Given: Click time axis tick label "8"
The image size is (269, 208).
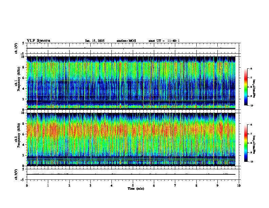Looking at the screenshot, I should click(x=196, y=186).
